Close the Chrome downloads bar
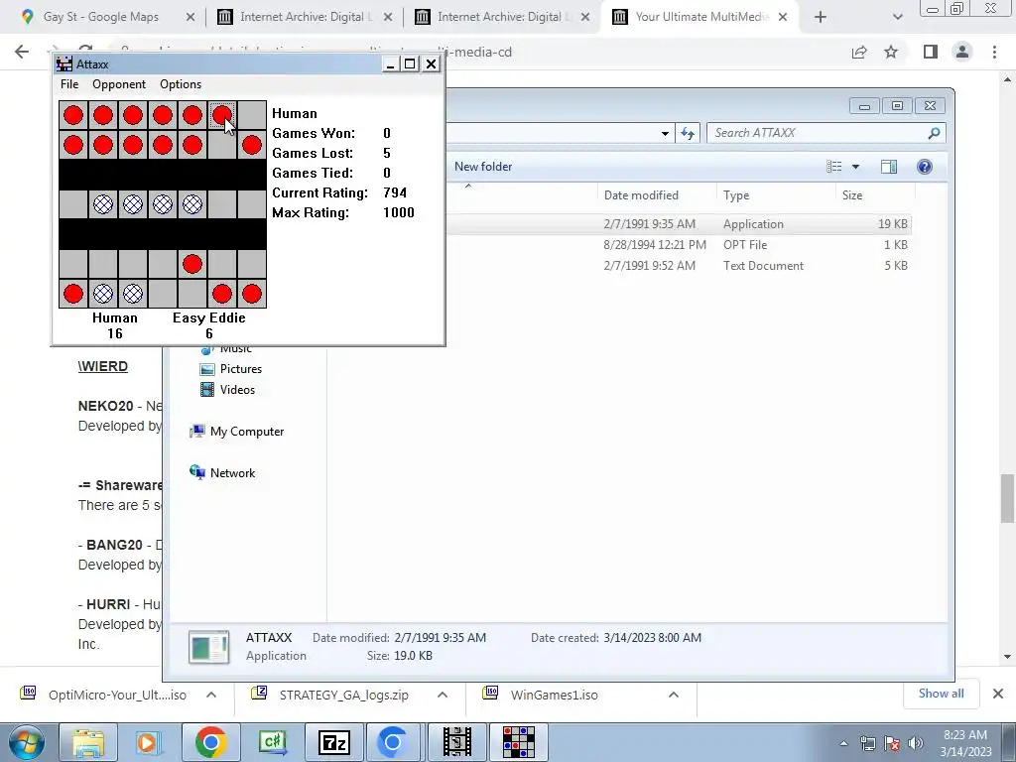This screenshot has height=762, width=1016. pyautogui.click(x=998, y=694)
